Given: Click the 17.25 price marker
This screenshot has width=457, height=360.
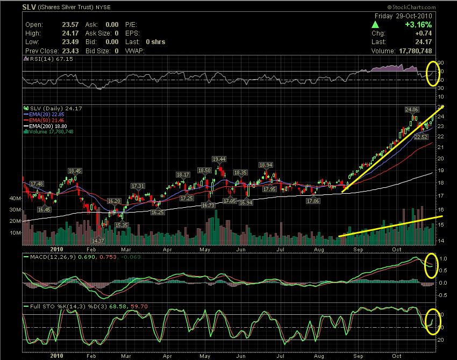Looking at the screenshot, I should pyautogui.click(x=187, y=199).
